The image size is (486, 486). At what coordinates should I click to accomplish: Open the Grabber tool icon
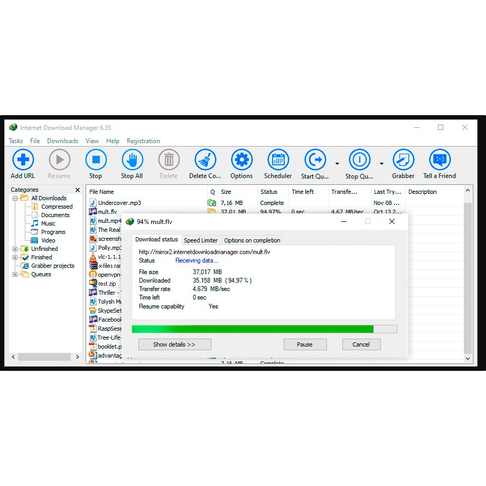[403, 160]
